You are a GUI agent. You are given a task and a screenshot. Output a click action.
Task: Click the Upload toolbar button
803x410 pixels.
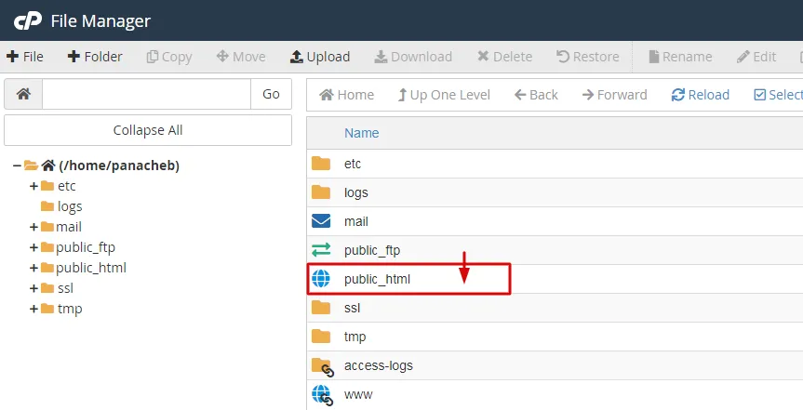tap(319, 57)
